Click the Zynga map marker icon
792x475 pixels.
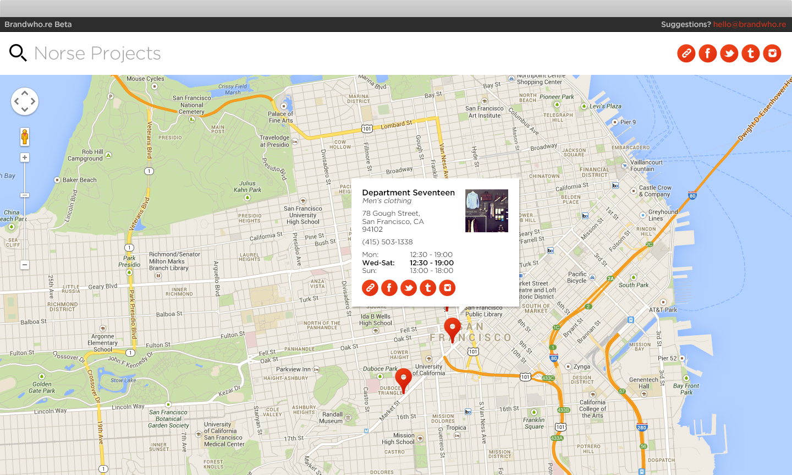(x=568, y=367)
